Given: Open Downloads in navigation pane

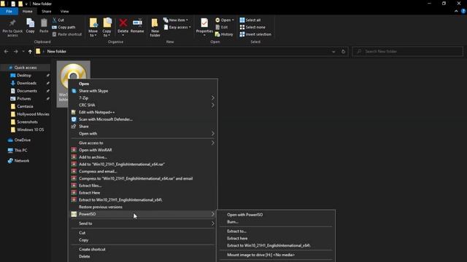Looking at the screenshot, I should coord(26,83).
